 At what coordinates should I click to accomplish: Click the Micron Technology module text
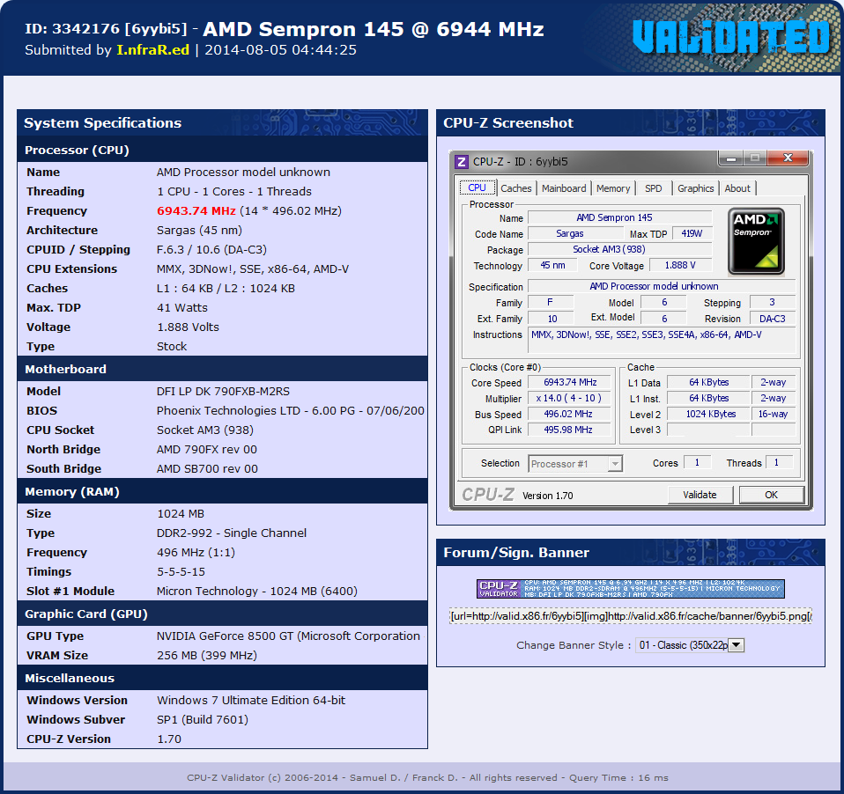256,592
